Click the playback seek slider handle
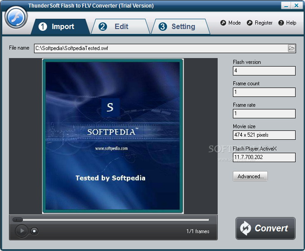 point(17,220)
